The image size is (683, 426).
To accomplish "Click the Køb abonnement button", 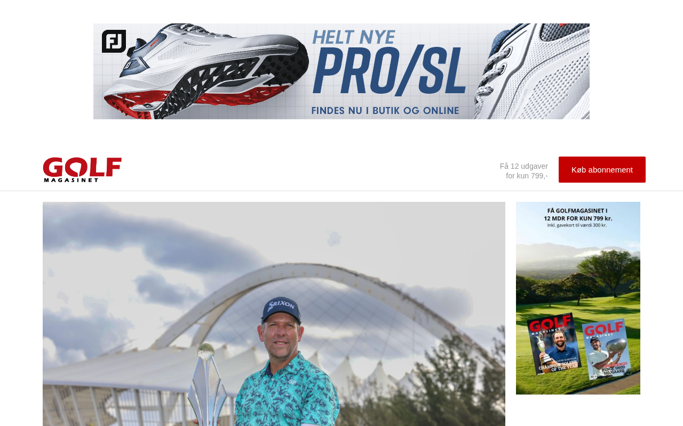I will (x=602, y=169).
